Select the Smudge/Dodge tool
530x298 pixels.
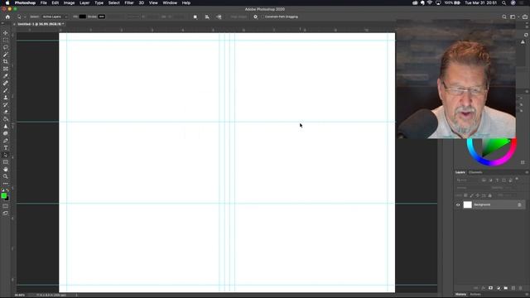(x=6, y=133)
